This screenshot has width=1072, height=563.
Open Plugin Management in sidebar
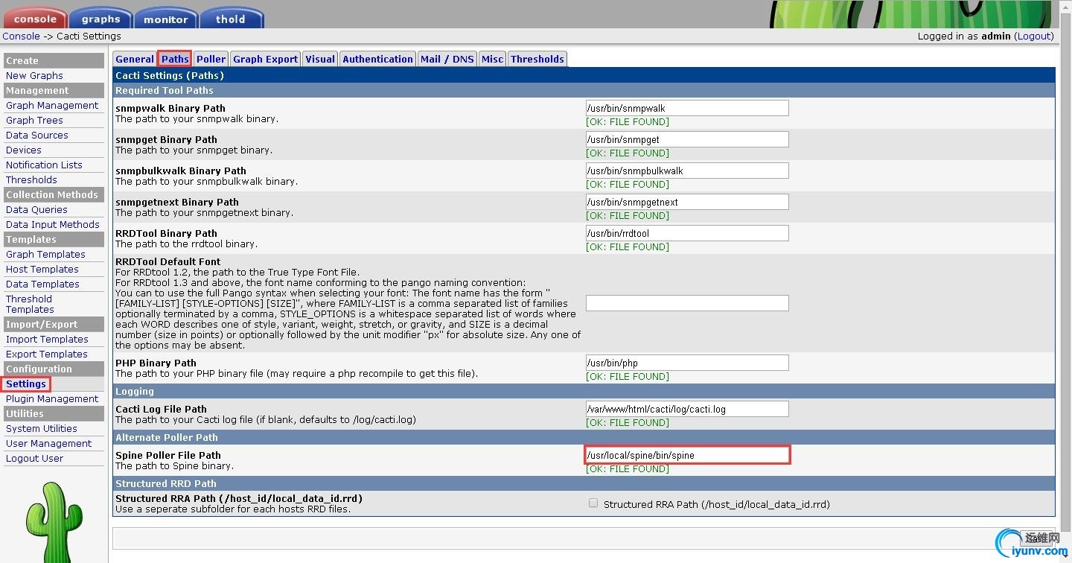tap(52, 398)
